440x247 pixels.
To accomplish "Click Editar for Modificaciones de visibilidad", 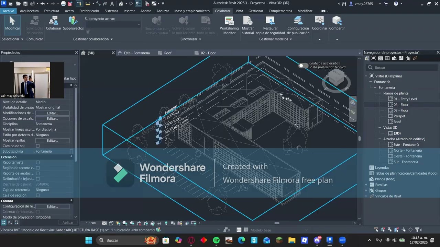I will [x=52, y=113].
